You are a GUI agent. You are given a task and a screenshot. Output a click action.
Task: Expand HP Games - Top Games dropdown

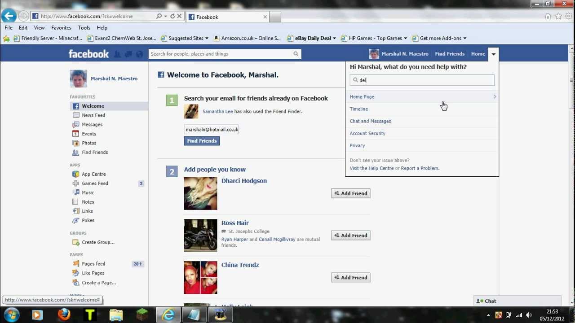tap(405, 38)
